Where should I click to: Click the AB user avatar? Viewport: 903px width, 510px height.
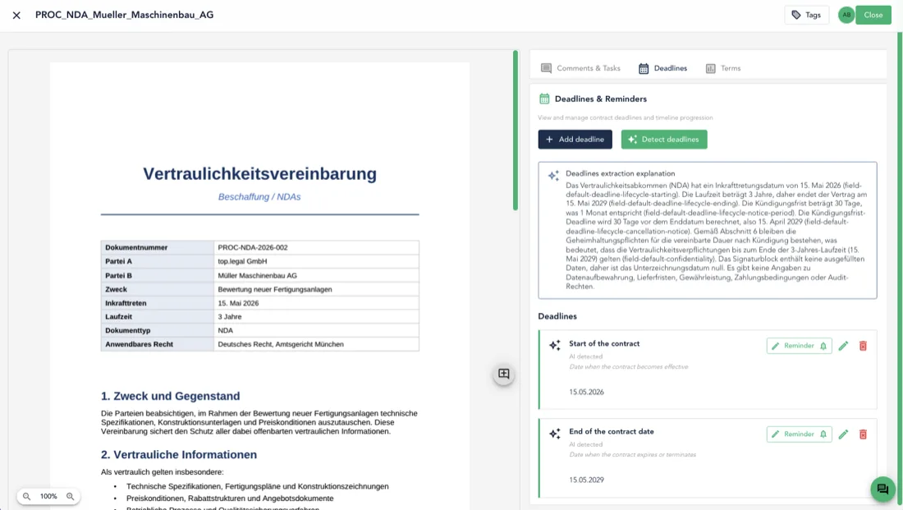846,15
